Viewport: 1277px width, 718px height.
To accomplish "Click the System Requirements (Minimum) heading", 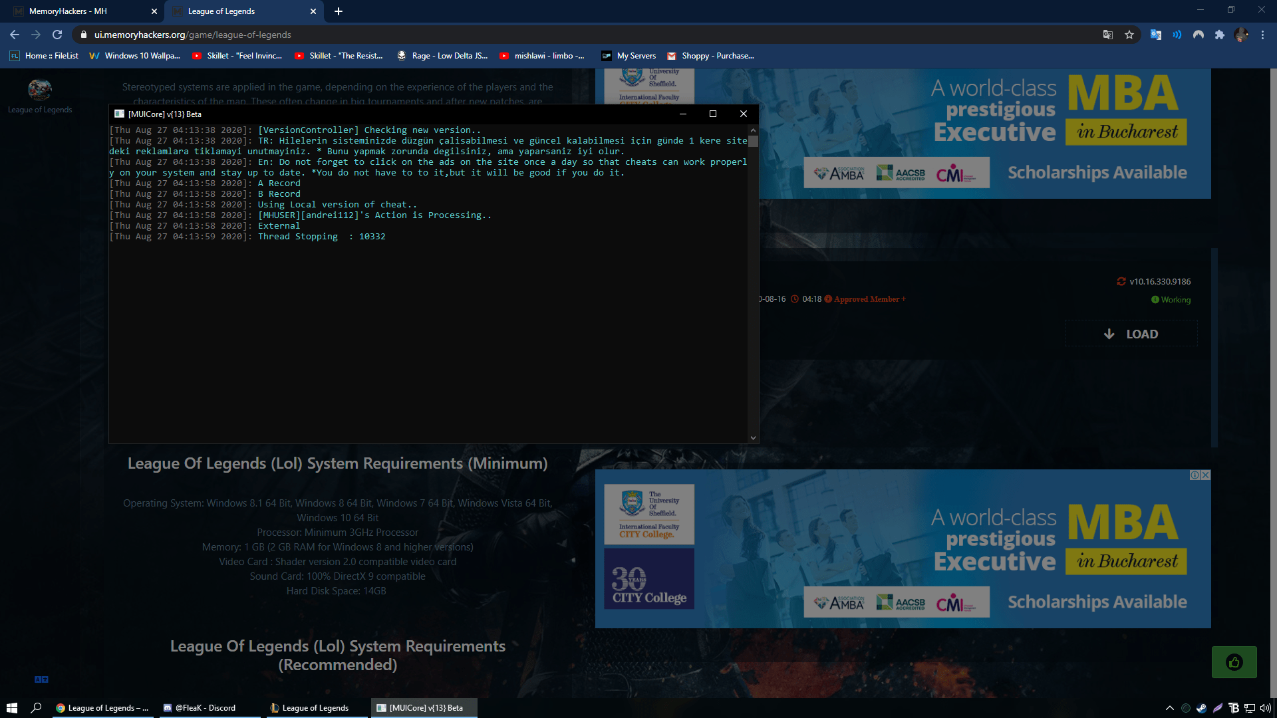I will (x=338, y=463).
